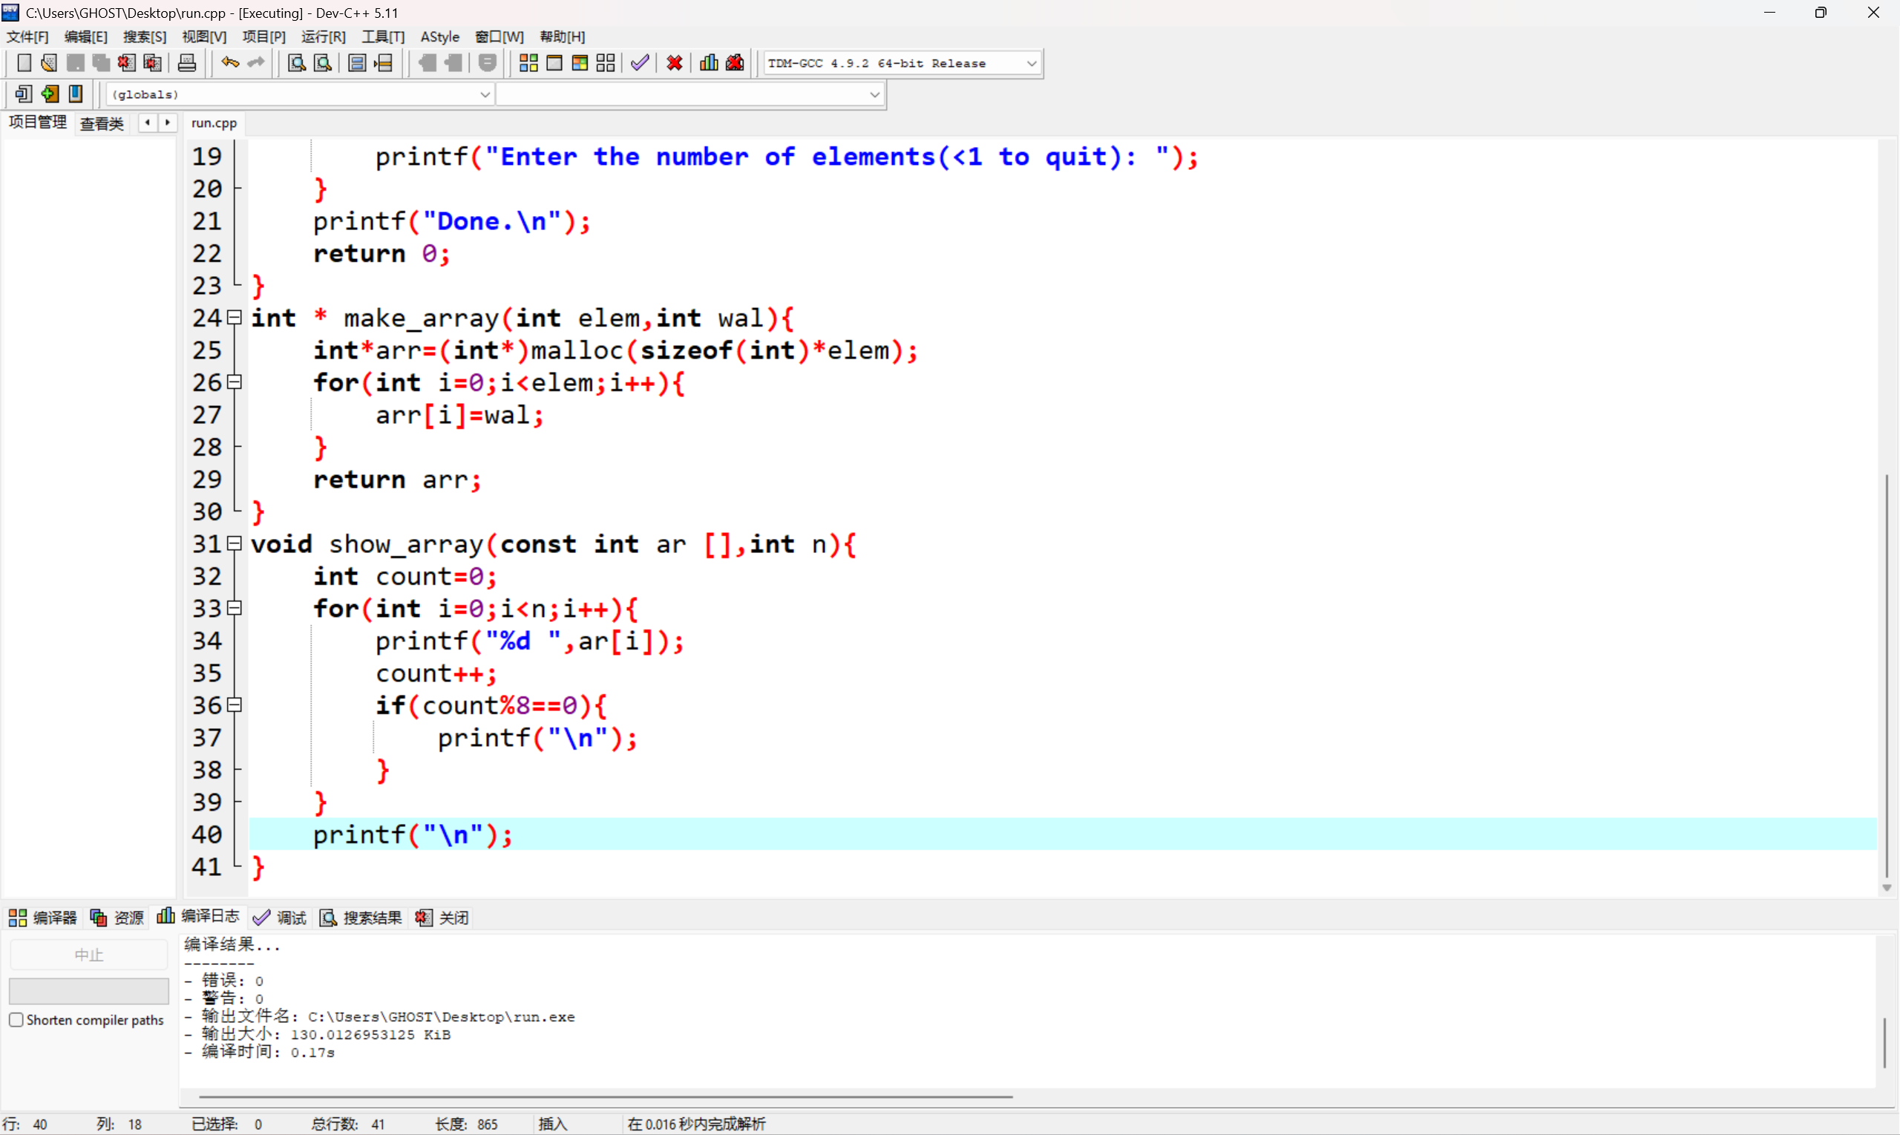Click the Compile icon with colored squares

coord(528,64)
